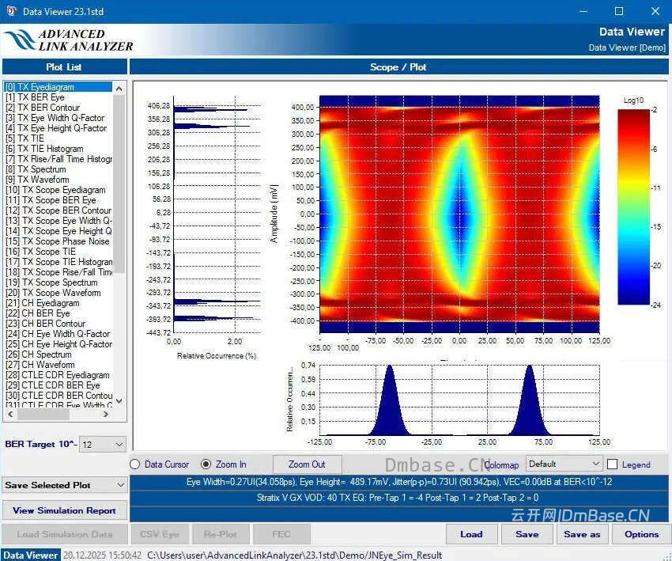This screenshot has width=672, height=561.
Task: Click the plot list scroll down arrow
Action: (119, 401)
